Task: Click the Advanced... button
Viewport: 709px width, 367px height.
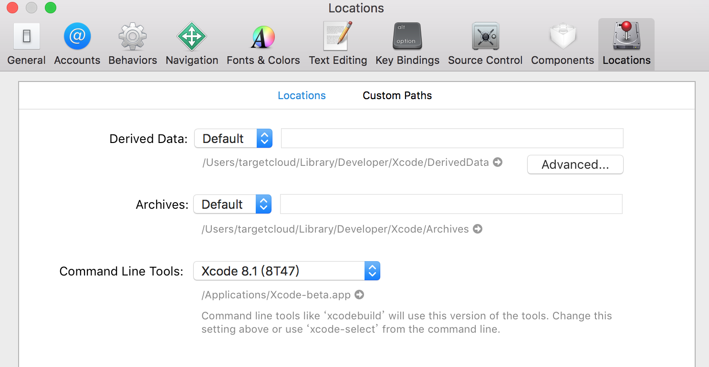Action: coord(575,165)
